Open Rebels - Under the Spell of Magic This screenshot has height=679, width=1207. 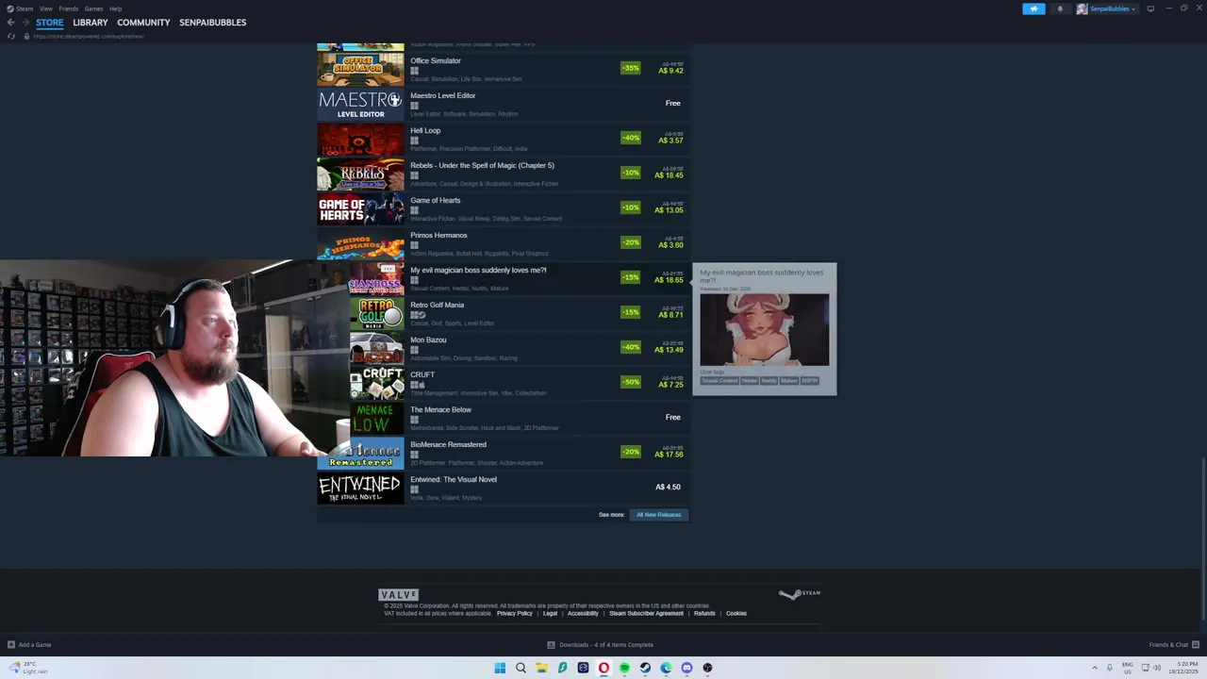pos(504,174)
